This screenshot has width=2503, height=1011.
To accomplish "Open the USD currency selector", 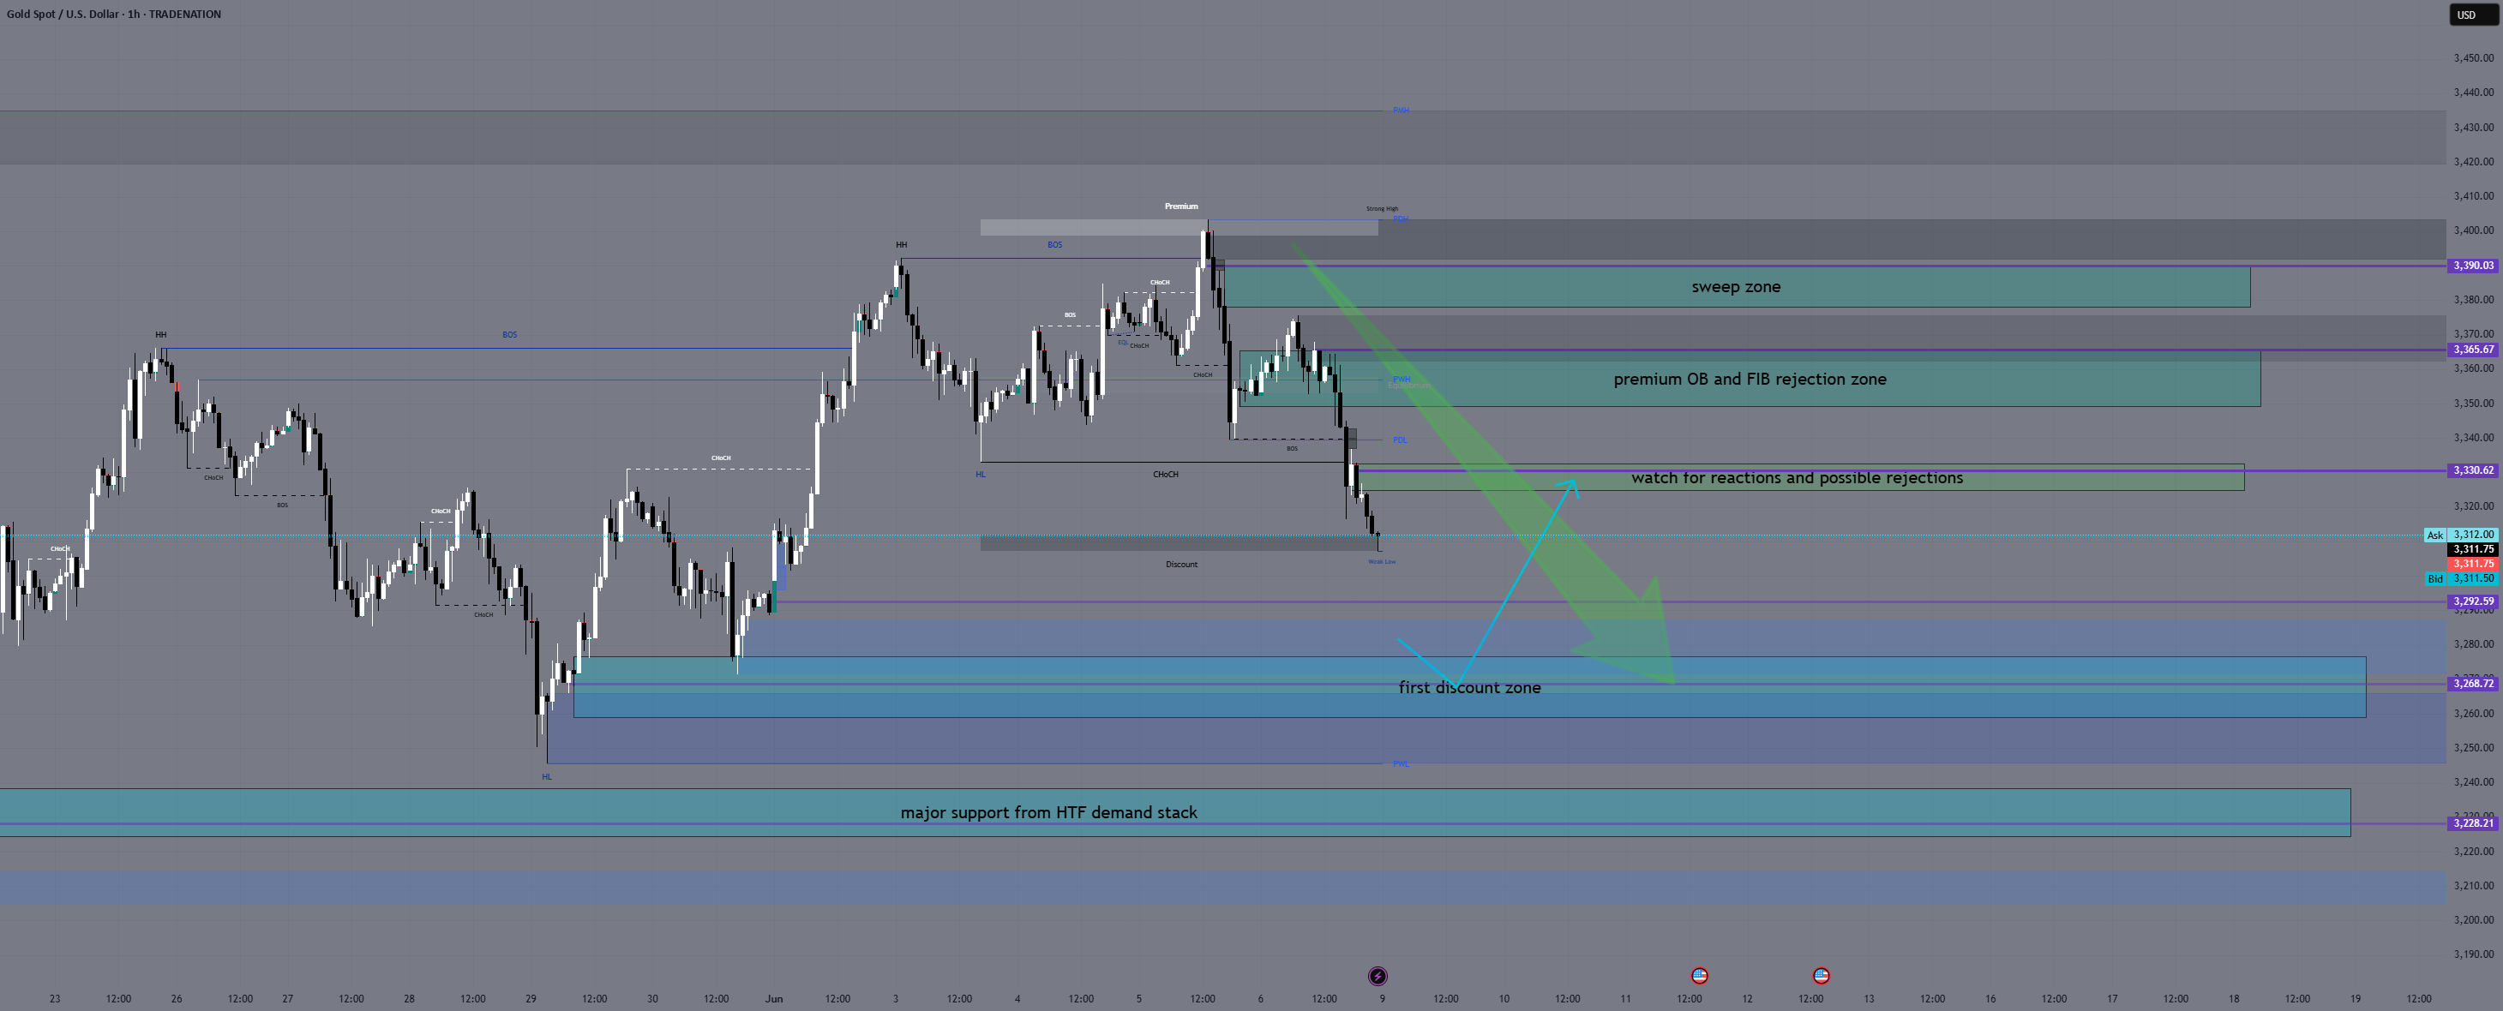I will (x=2472, y=15).
